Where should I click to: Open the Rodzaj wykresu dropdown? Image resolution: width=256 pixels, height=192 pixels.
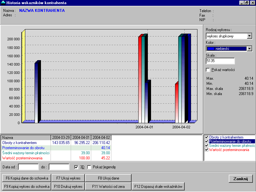click(x=250, y=36)
